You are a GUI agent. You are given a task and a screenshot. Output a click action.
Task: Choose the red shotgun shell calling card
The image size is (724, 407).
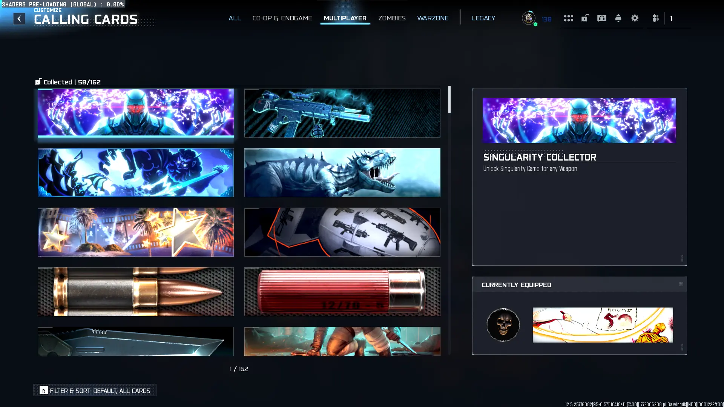pyautogui.click(x=342, y=292)
